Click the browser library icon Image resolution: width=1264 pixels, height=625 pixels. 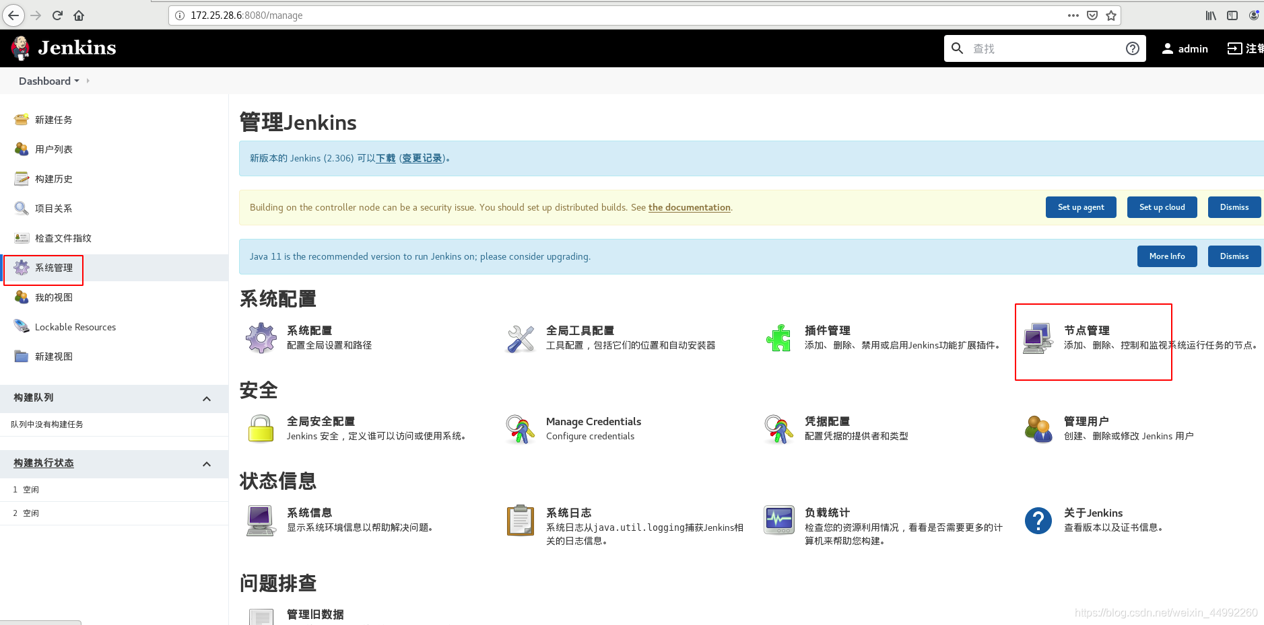point(1211,15)
